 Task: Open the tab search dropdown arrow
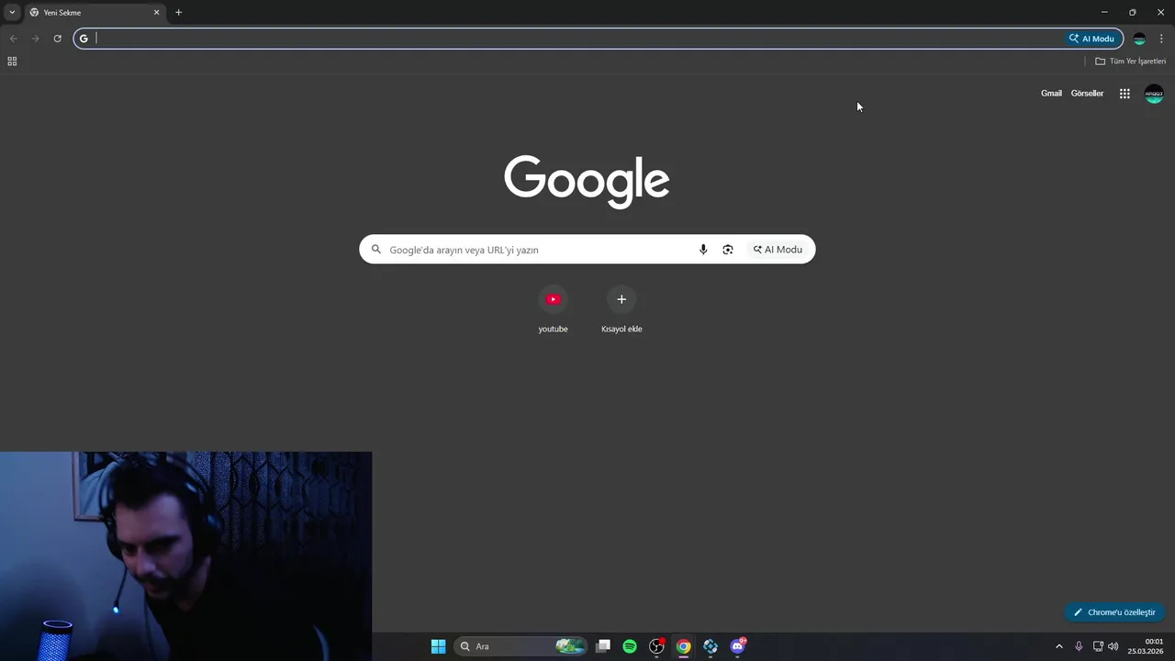pos(12,12)
